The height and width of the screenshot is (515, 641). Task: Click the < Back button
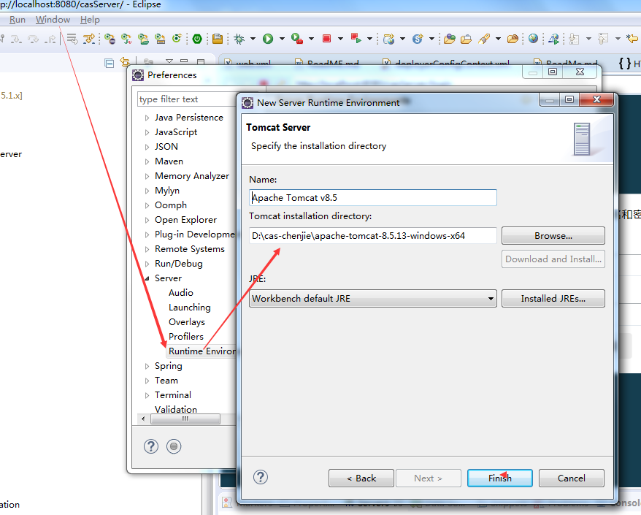[x=361, y=478]
